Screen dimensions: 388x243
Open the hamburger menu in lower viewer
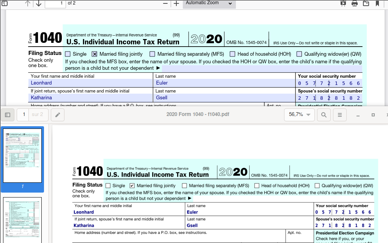click(x=340, y=114)
